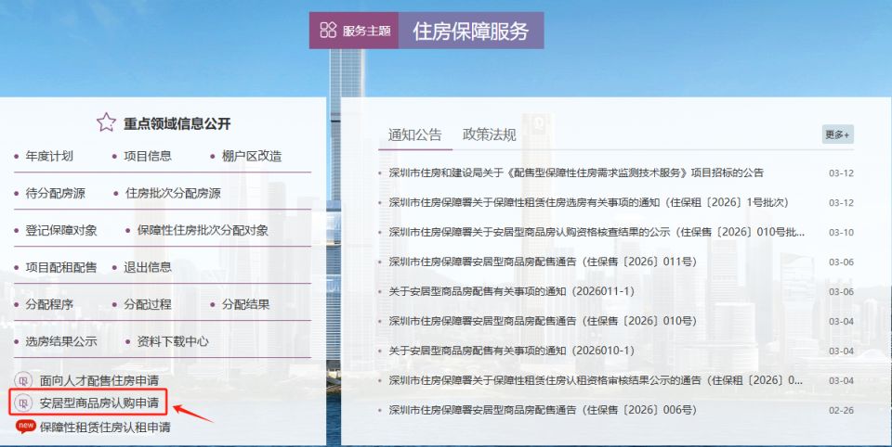Open notice 保障性租赁住房认租资格审核结果公示的通告
Viewport: 892px width, 447px height.
[596, 380]
